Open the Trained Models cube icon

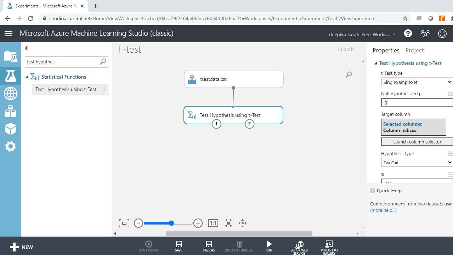pyautogui.click(x=10, y=129)
